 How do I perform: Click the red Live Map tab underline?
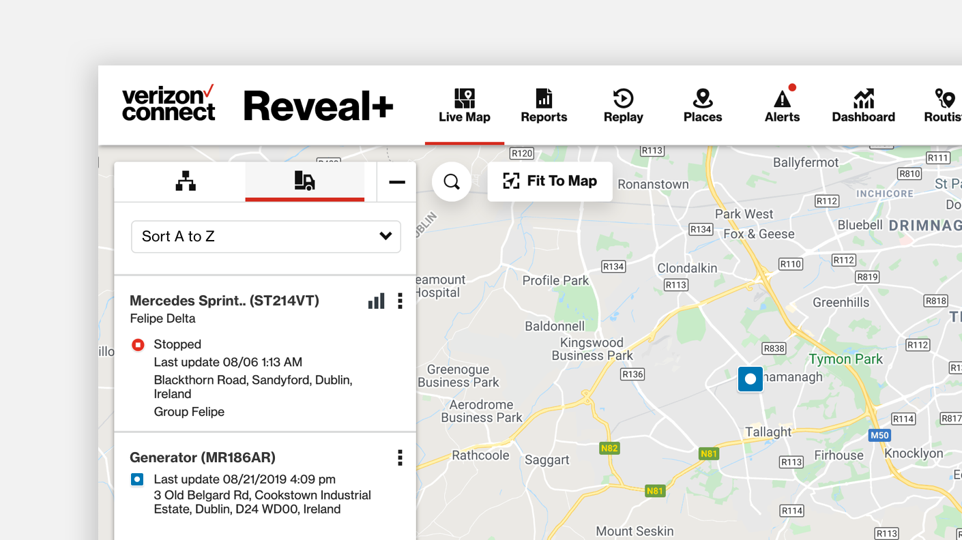[464, 142]
